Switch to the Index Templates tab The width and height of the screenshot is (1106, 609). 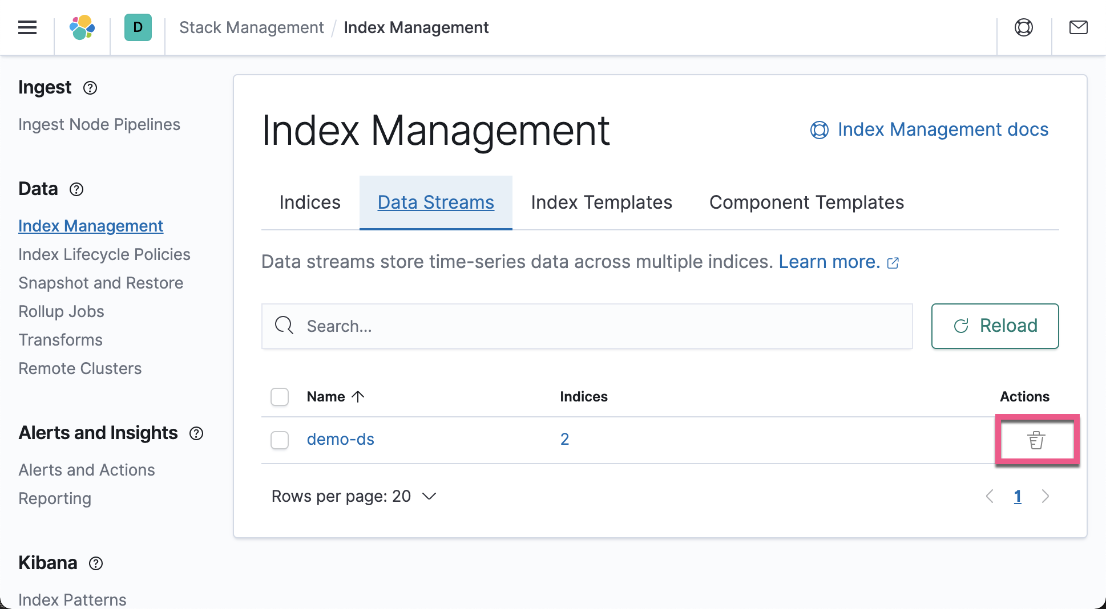[x=600, y=202]
